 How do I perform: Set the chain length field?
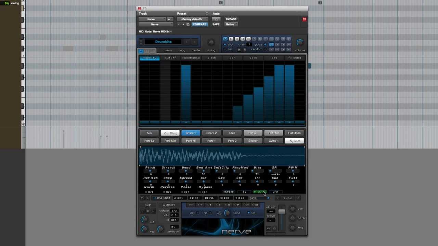[x=249, y=44]
